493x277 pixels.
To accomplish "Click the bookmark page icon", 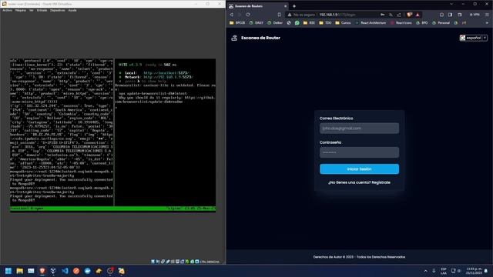I will tap(279, 15).
